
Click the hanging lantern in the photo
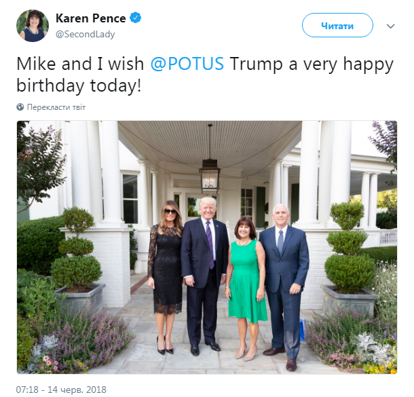point(210,175)
